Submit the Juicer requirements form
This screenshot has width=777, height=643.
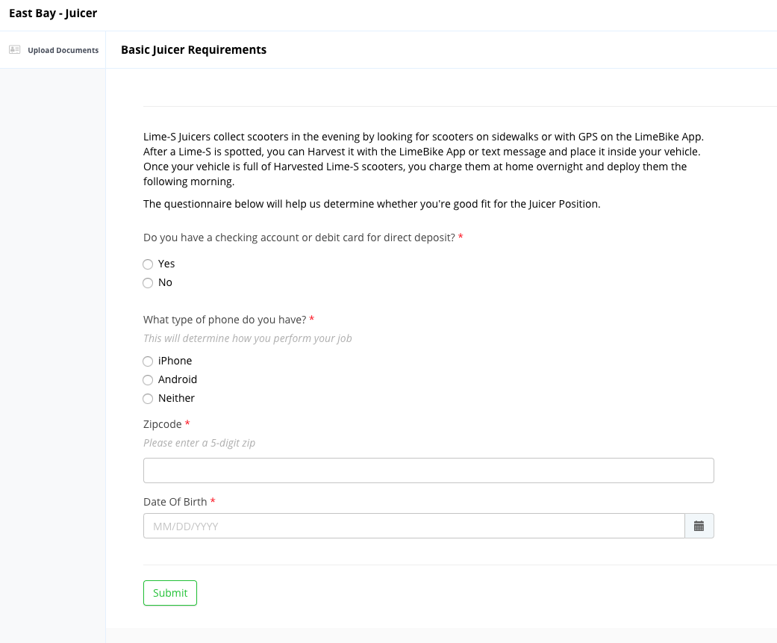(x=170, y=593)
